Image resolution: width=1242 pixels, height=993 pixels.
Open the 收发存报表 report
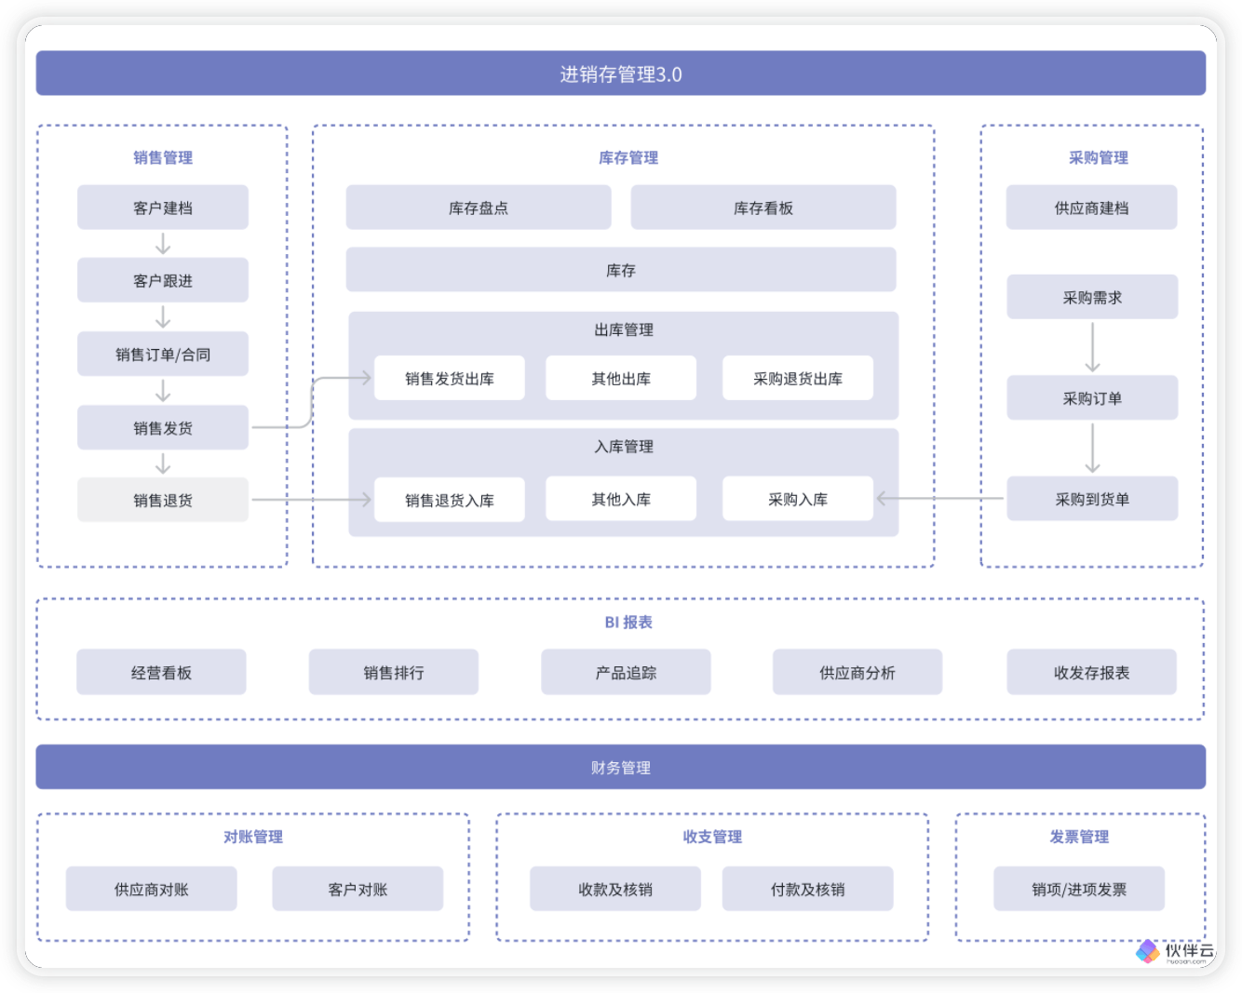click(1091, 672)
